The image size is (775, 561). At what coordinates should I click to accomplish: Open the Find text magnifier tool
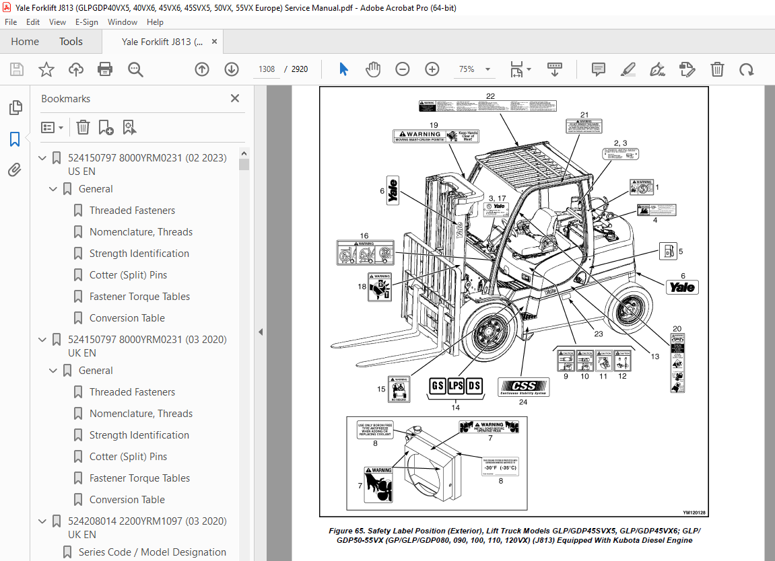point(135,69)
